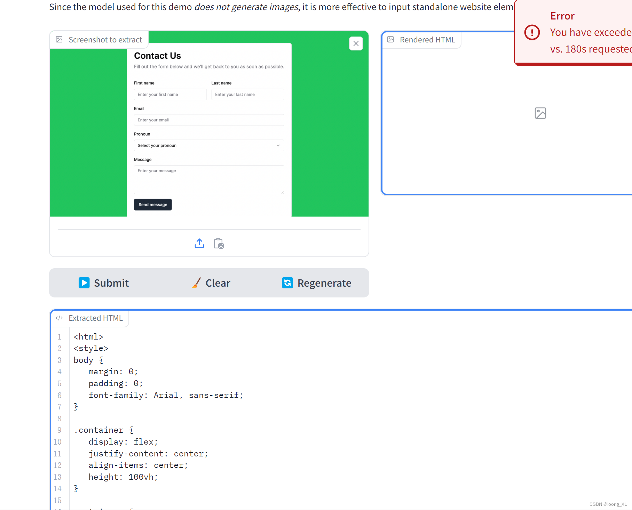Screen dimensions: 632x510
Task: Click the Enter your message textarea
Action: point(209,180)
